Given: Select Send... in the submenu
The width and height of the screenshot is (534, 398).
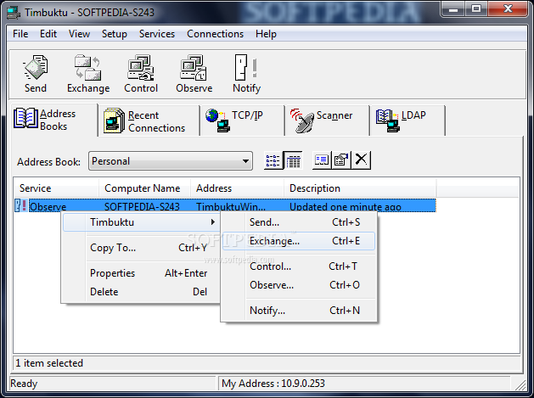Looking at the screenshot, I should click(x=299, y=222).
